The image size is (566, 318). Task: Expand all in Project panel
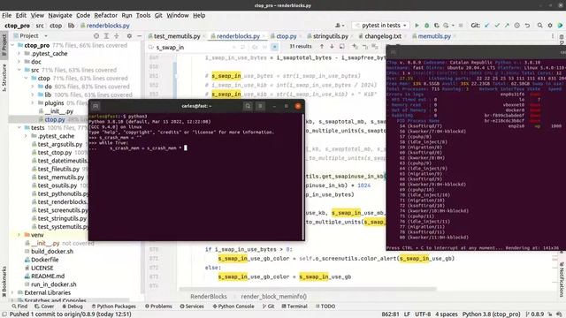tap(106, 35)
